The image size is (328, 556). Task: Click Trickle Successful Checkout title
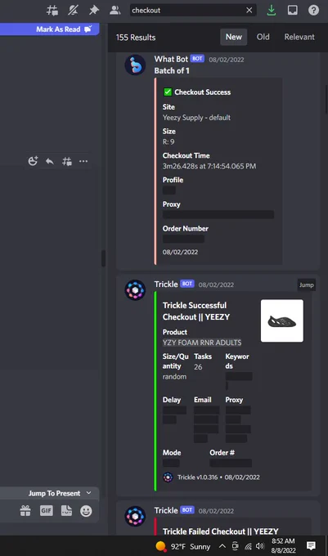[x=196, y=311]
